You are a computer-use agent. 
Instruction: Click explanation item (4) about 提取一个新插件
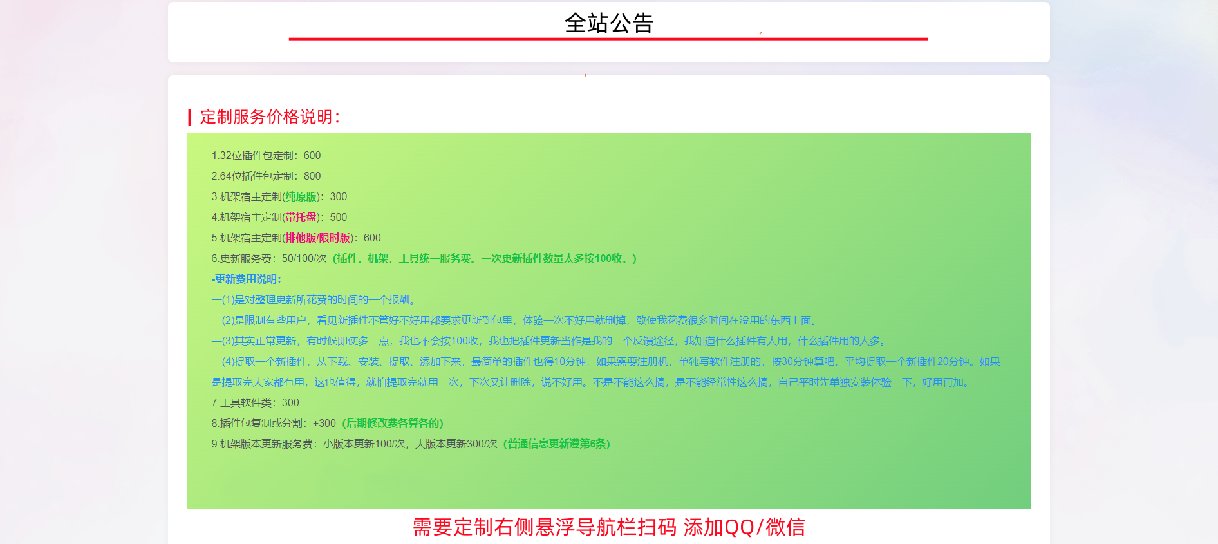pyautogui.click(x=605, y=362)
